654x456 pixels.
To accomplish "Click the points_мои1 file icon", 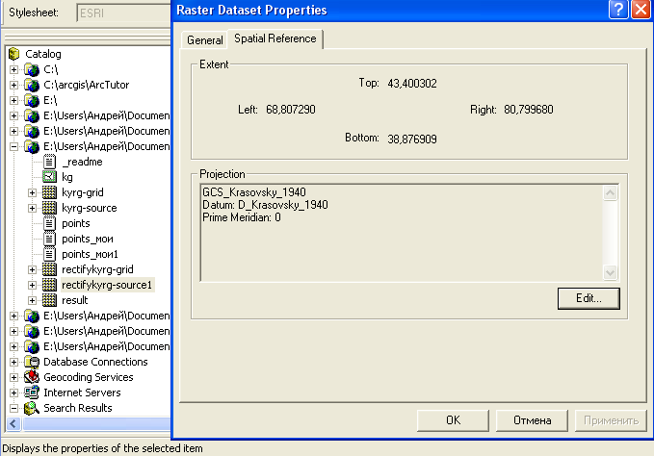I will (x=50, y=254).
